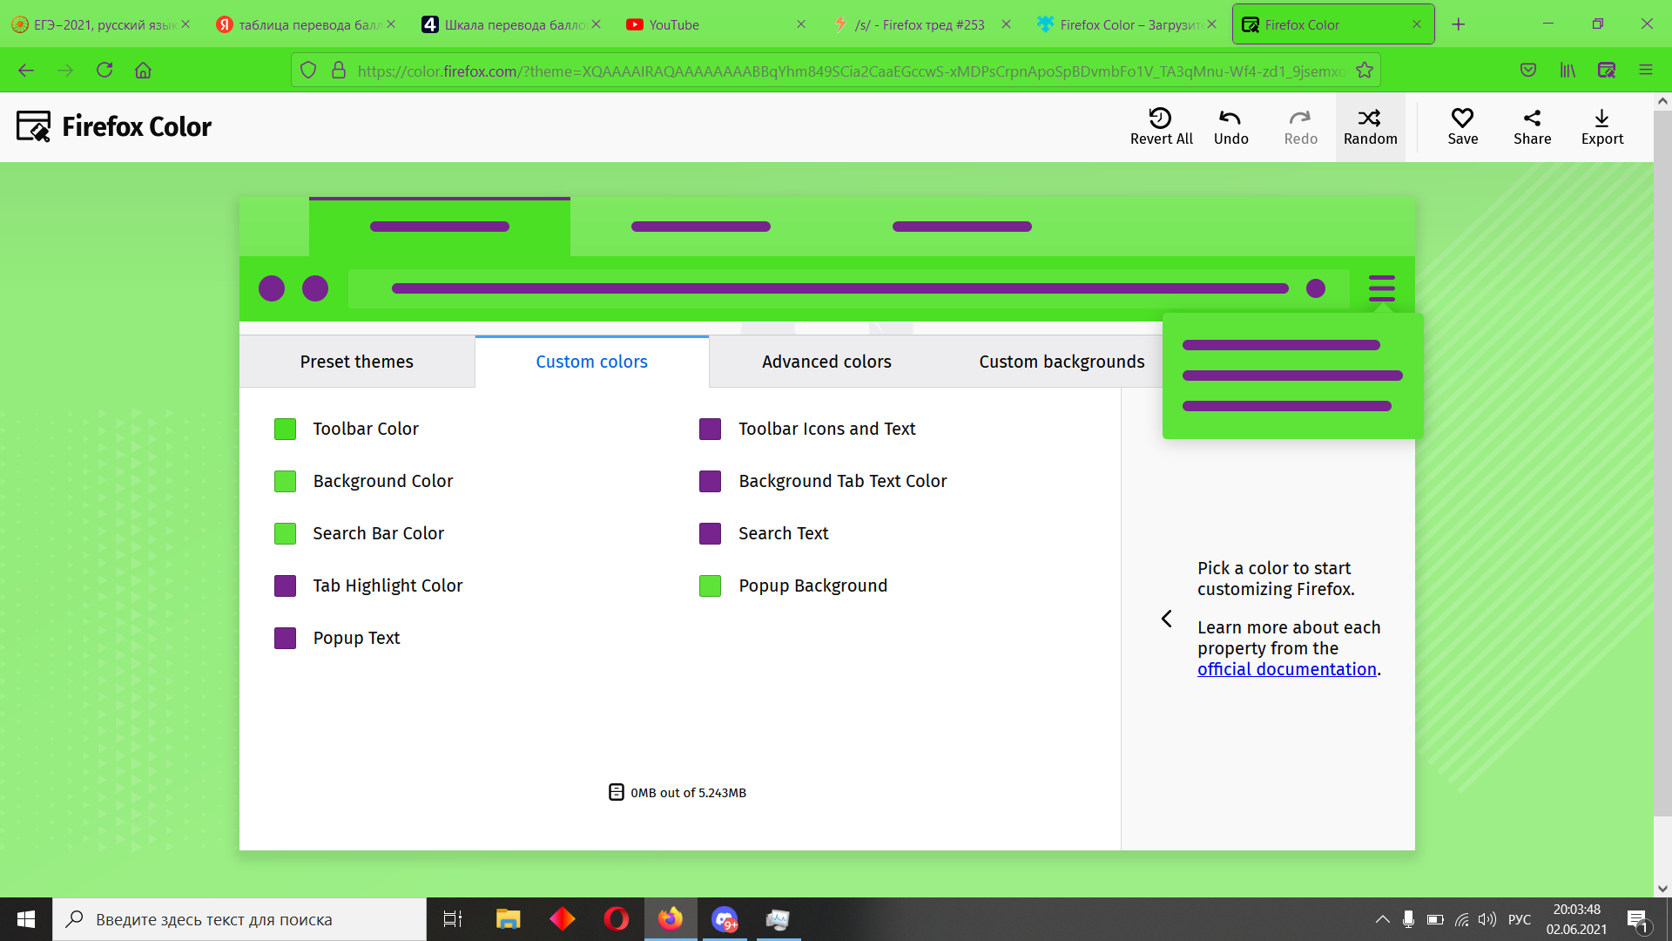1672x941 pixels.
Task: Open the Advanced colors tab
Action: point(826,362)
